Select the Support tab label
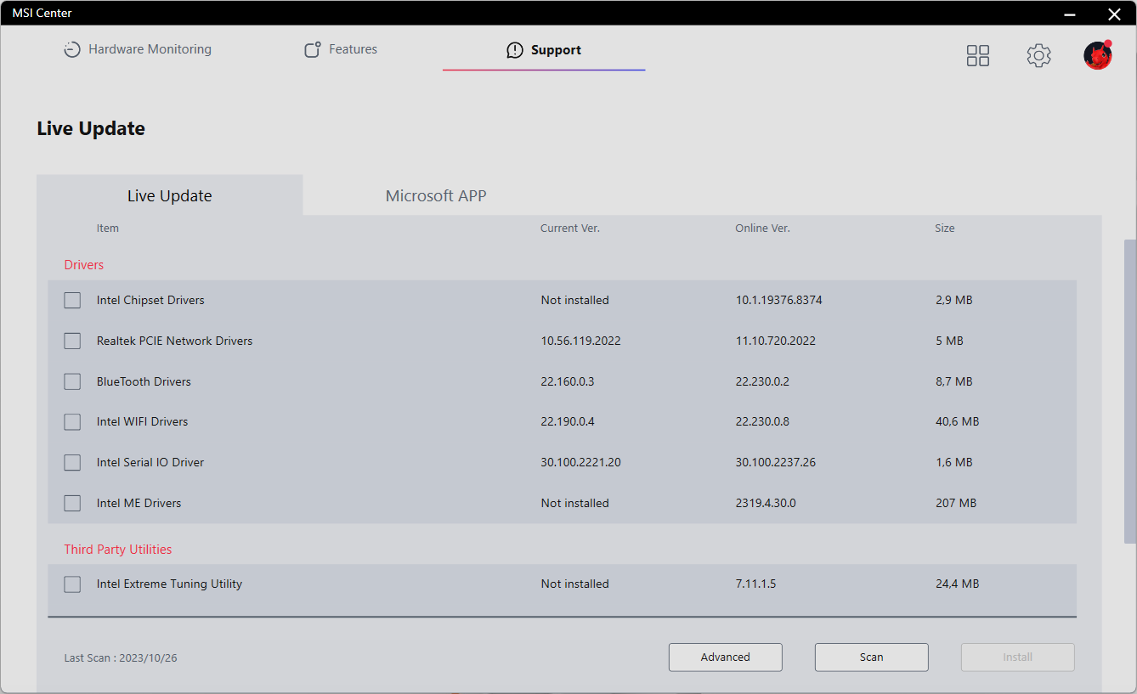This screenshot has width=1137, height=694. [x=556, y=50]
